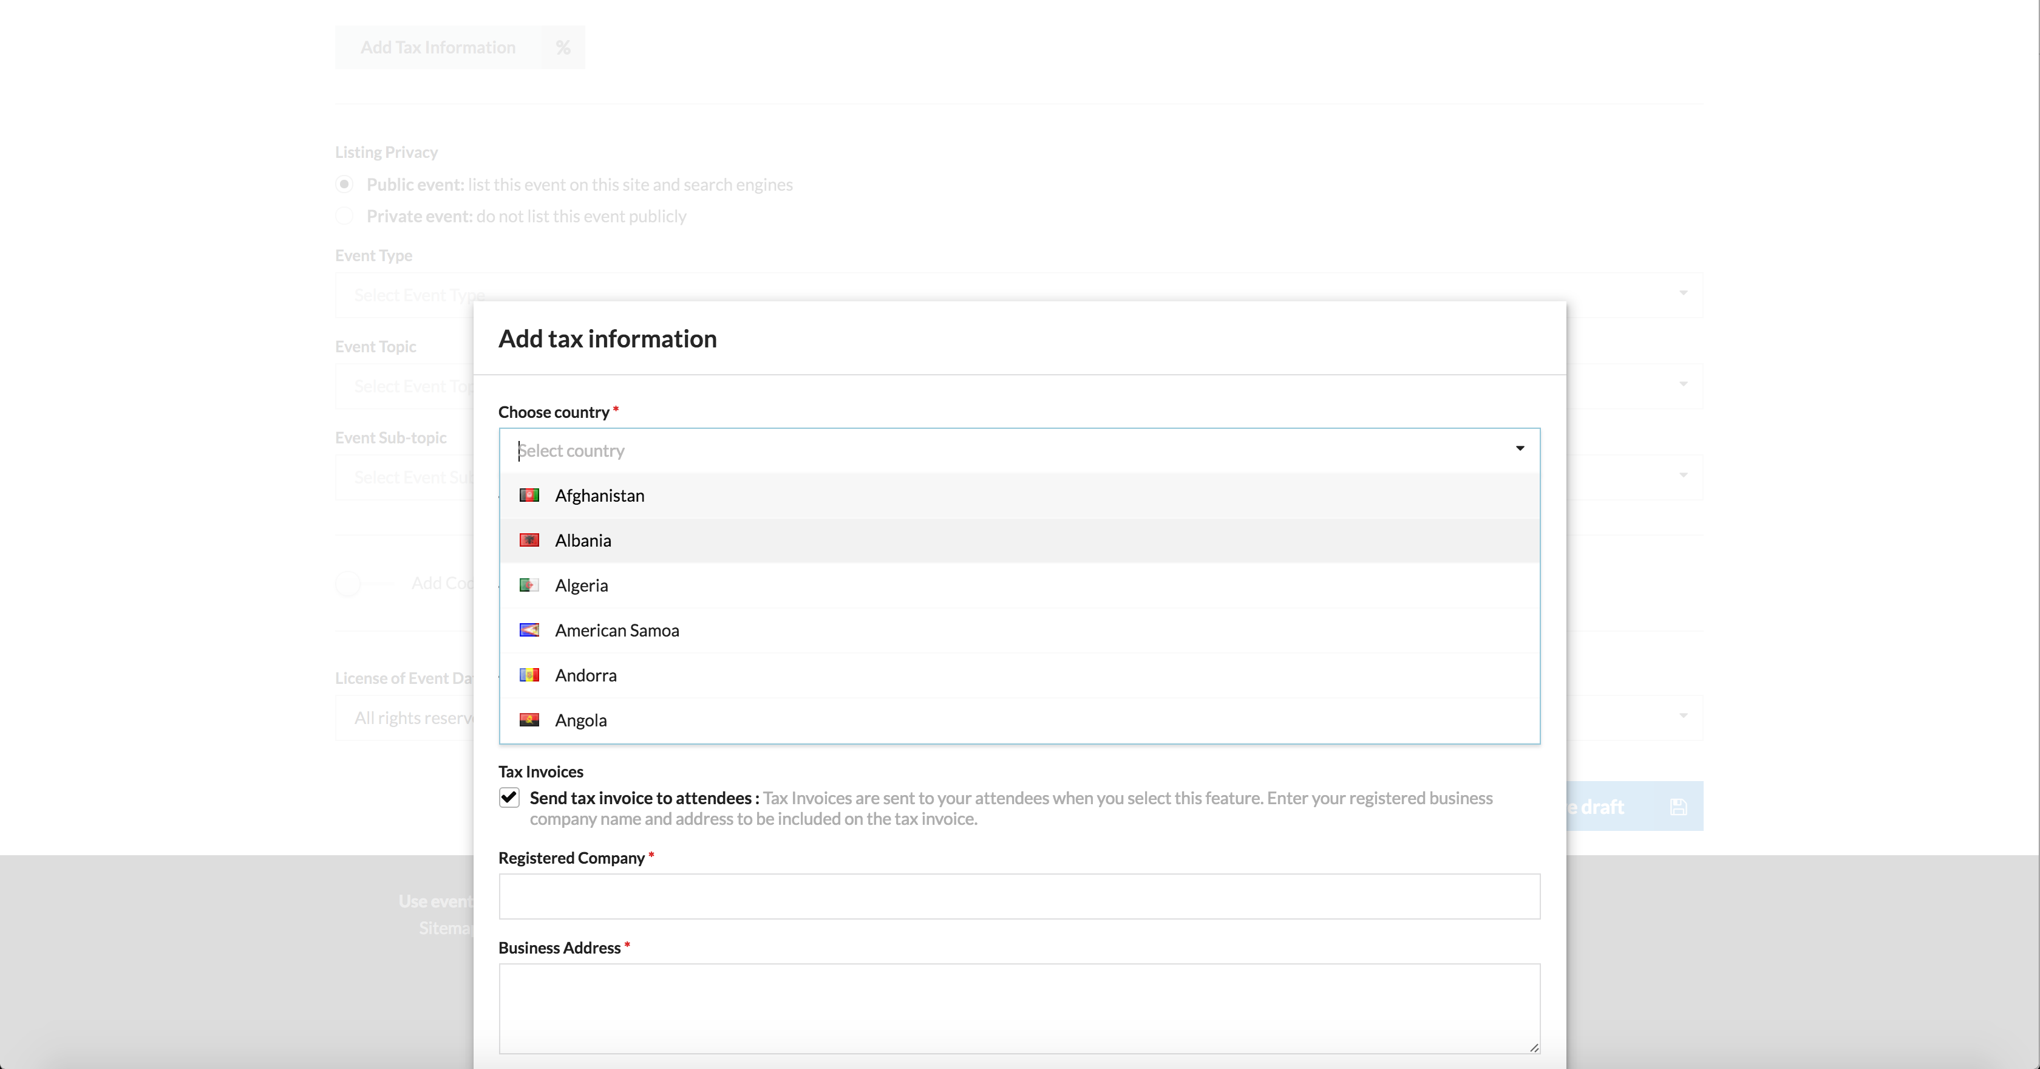The height and width of the screenshot is (1069, 2040).
Task: Click the percent icon beside Add Tax Information
Action: pos(563,47)
